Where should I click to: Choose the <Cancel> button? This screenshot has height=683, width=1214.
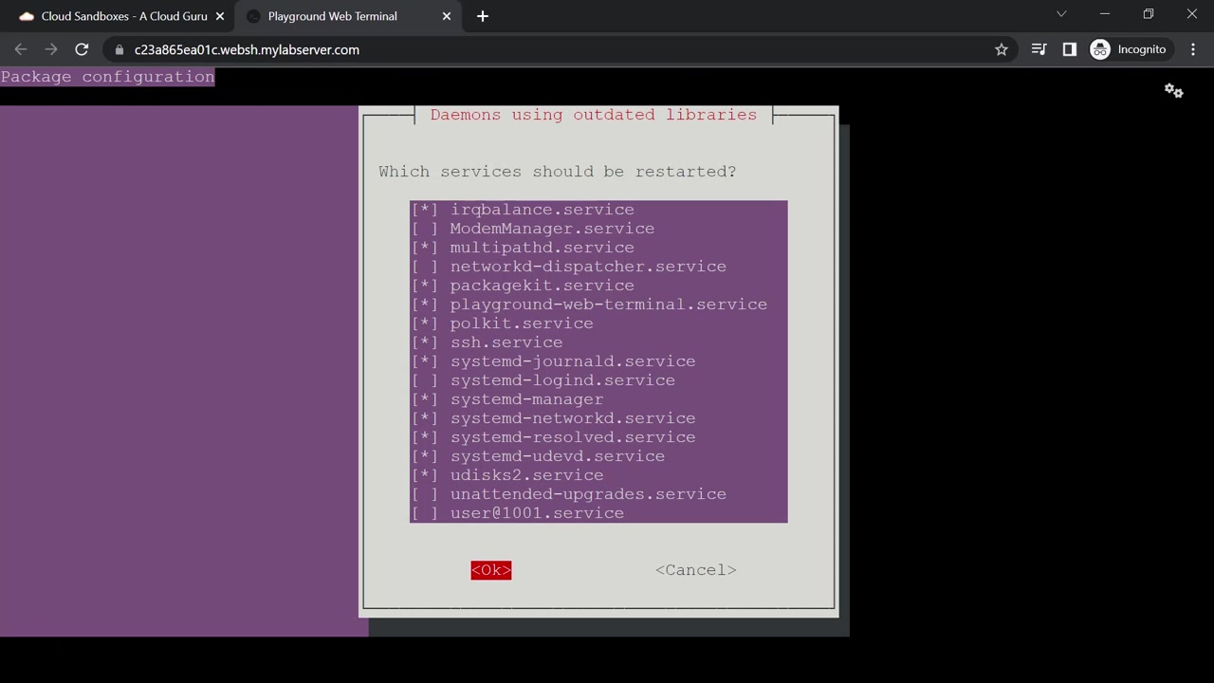point(696,570)
